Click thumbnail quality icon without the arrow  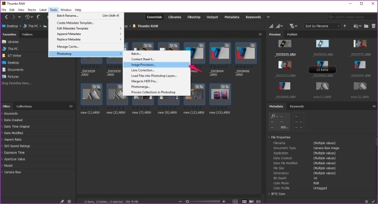pyautogui.click(x=271, y=26)
